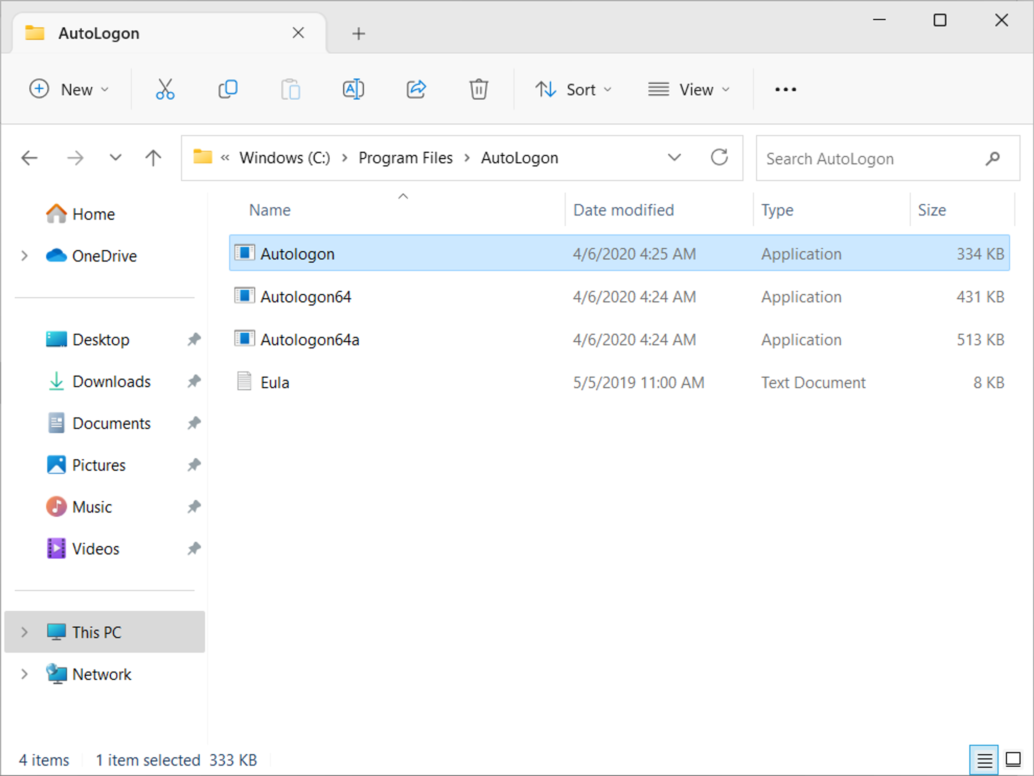Refresh the AutoLogon folder view
The width and height of the screenshot is (1034, 776).
(719, 158)
